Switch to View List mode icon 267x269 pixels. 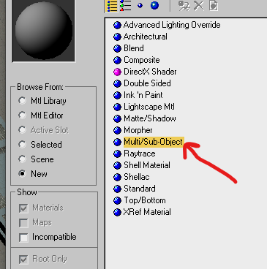[x=112, y=6]
